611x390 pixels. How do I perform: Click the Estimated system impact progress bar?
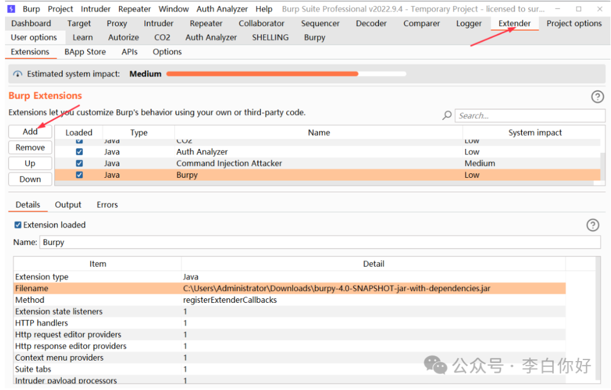point(286,74)
